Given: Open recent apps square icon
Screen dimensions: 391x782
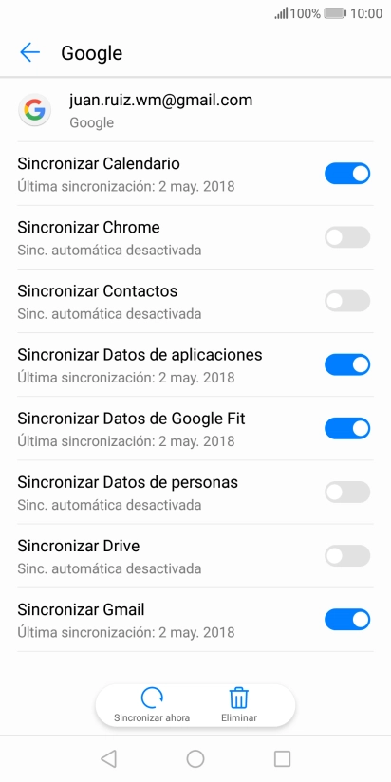Looking at the screenshot, I should [x=282, y=758].
